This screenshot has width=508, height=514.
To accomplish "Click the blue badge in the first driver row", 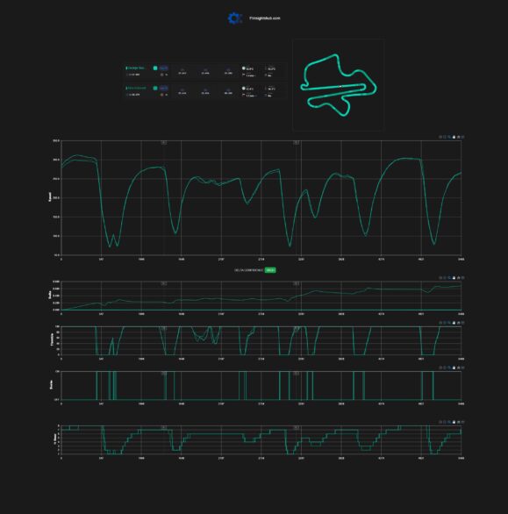I will (x=164, y=68).
